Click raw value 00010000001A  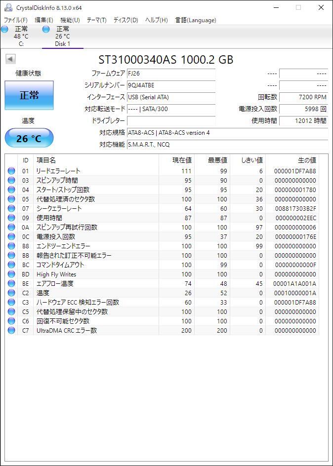click(295, 293)
